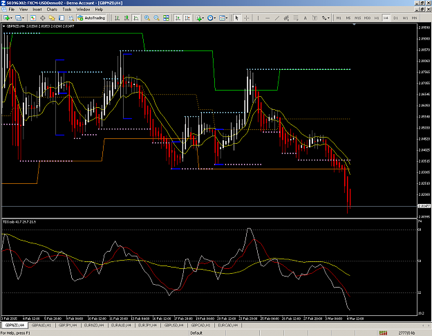Viewport: 432px width, 336px height.
Task: Switch timeframe to M30
Action: pyautogui.click(x=367, y=18)
